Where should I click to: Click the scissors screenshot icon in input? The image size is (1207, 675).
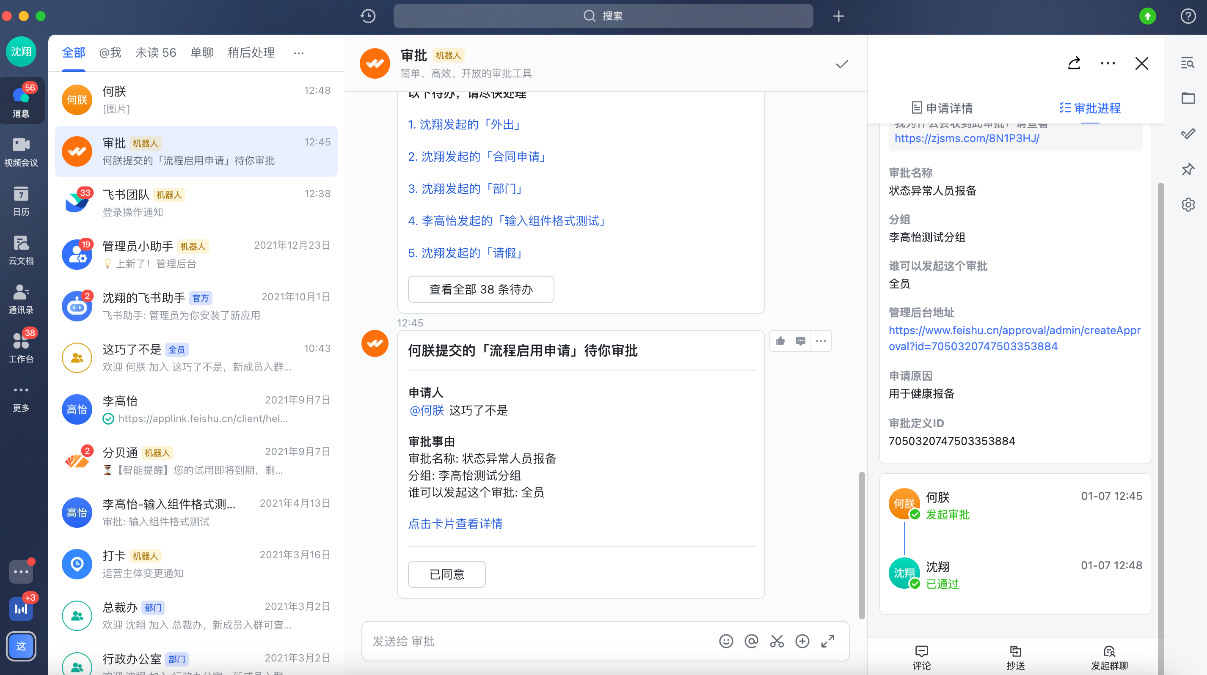pyautogui.click(x=777, y=641)
